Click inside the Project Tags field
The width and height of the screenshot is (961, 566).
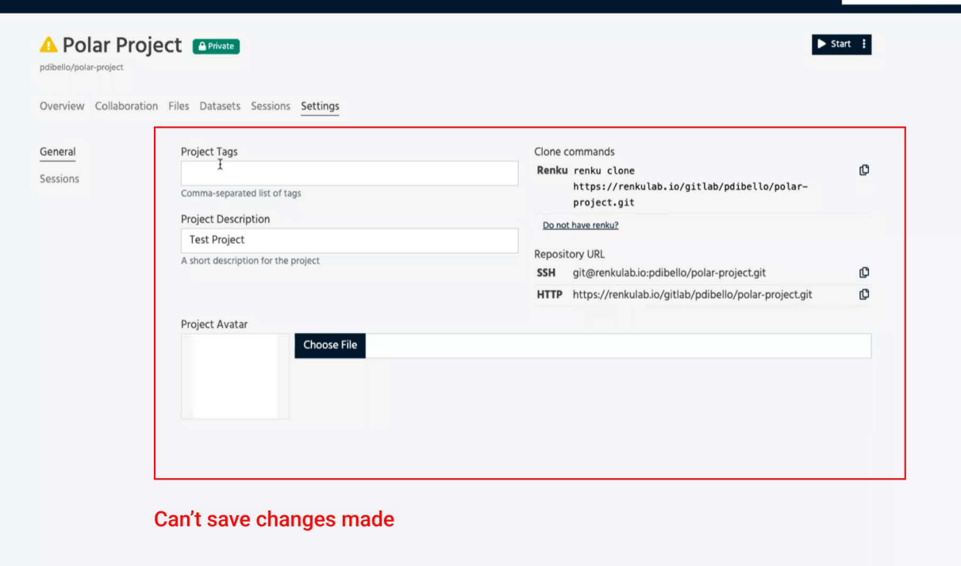[349, 172]
